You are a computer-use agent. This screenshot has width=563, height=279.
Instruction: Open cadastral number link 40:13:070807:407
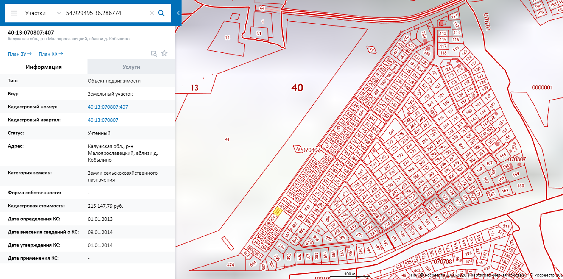click(108, 107)
